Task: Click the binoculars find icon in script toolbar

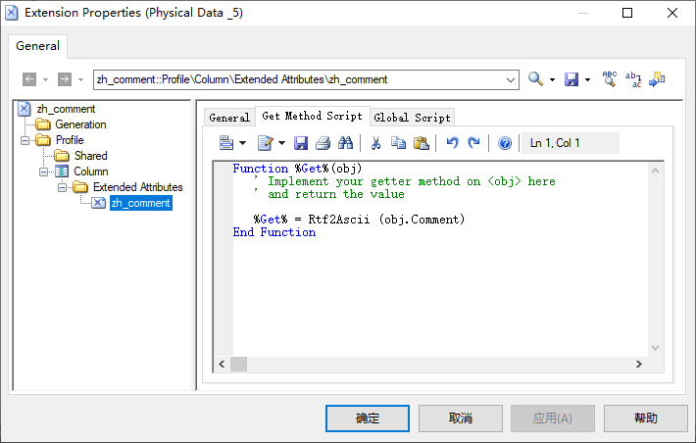Action: pos(345,143)
